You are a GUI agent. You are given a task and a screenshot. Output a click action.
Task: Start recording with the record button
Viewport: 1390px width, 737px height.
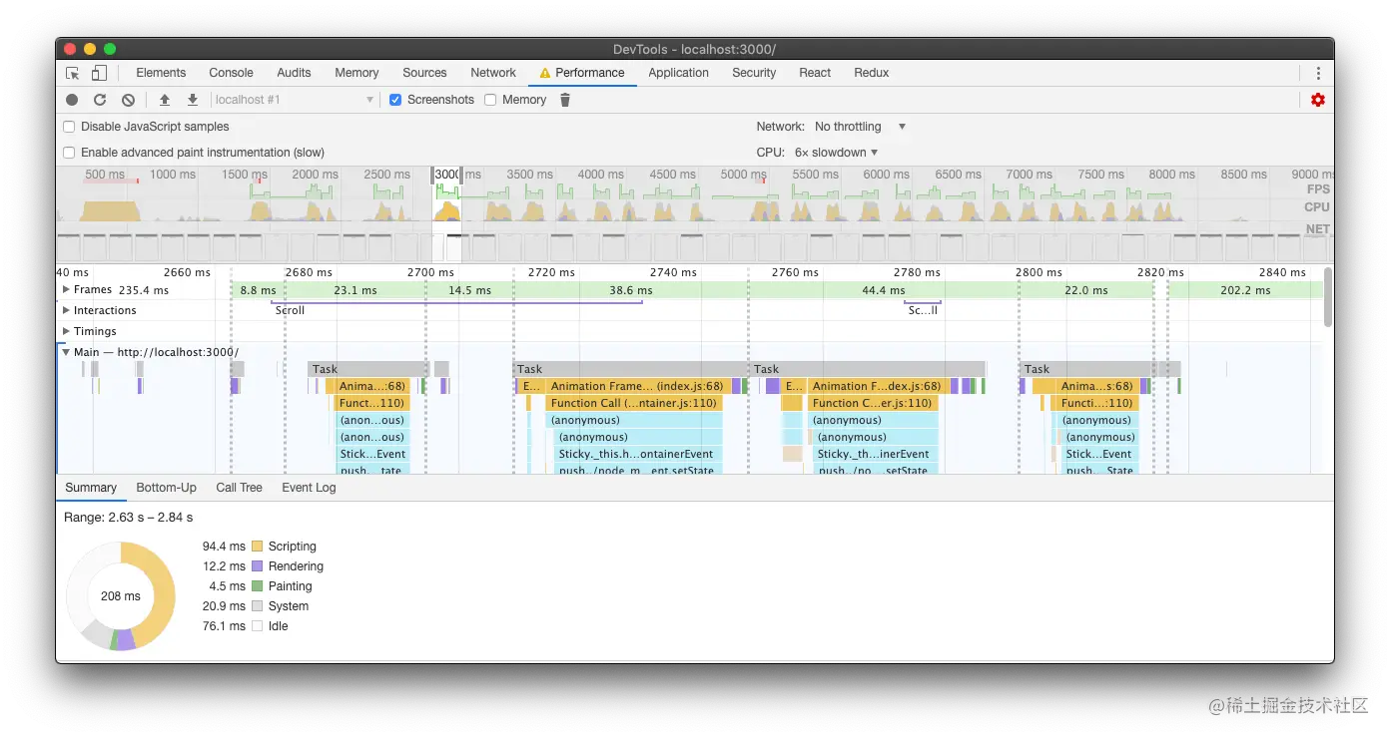72,100
